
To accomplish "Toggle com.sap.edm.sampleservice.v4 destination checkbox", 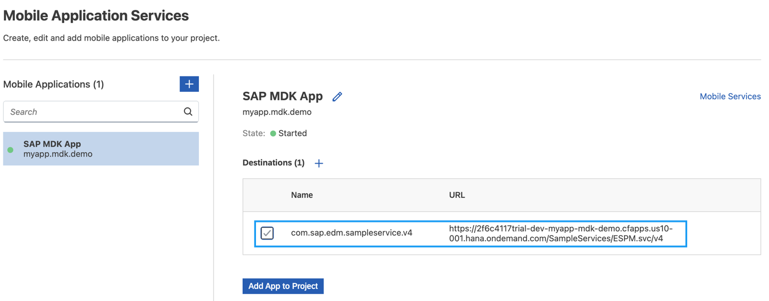I will pyautogui.click(x=268, y=233).
